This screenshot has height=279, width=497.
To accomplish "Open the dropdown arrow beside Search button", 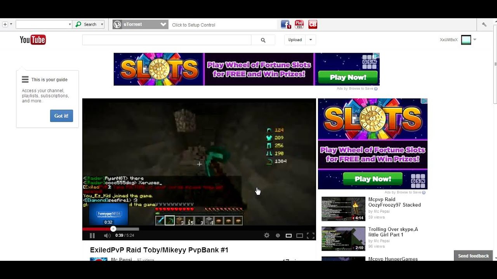I will point(102,24).
